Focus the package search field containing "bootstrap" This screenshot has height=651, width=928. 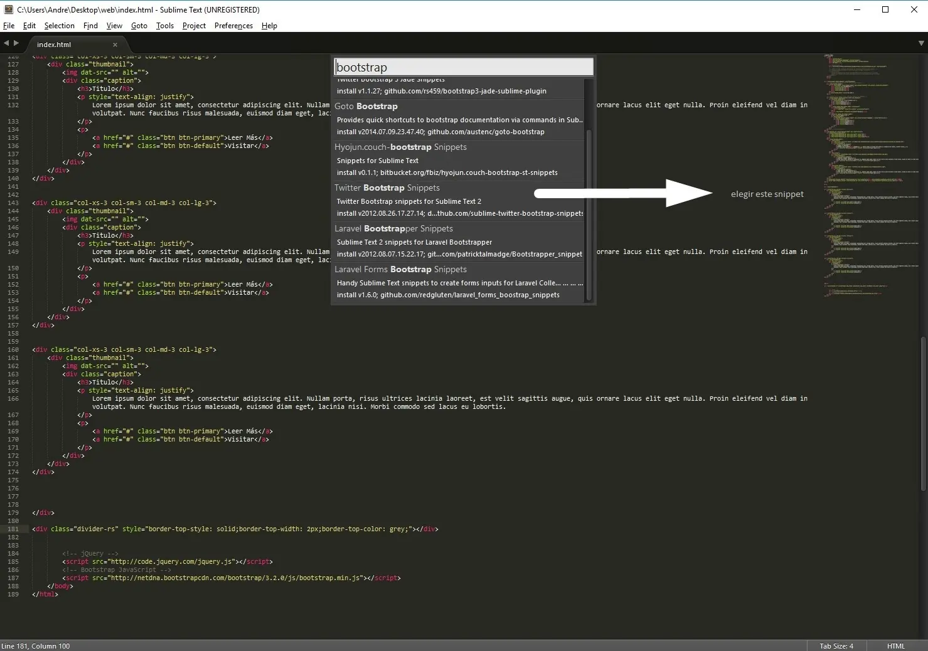[x=464, y=67]
